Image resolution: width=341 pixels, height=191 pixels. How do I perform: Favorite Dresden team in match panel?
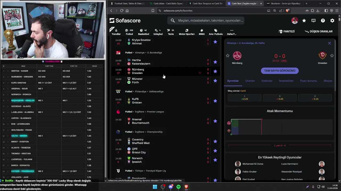point(332,56)
